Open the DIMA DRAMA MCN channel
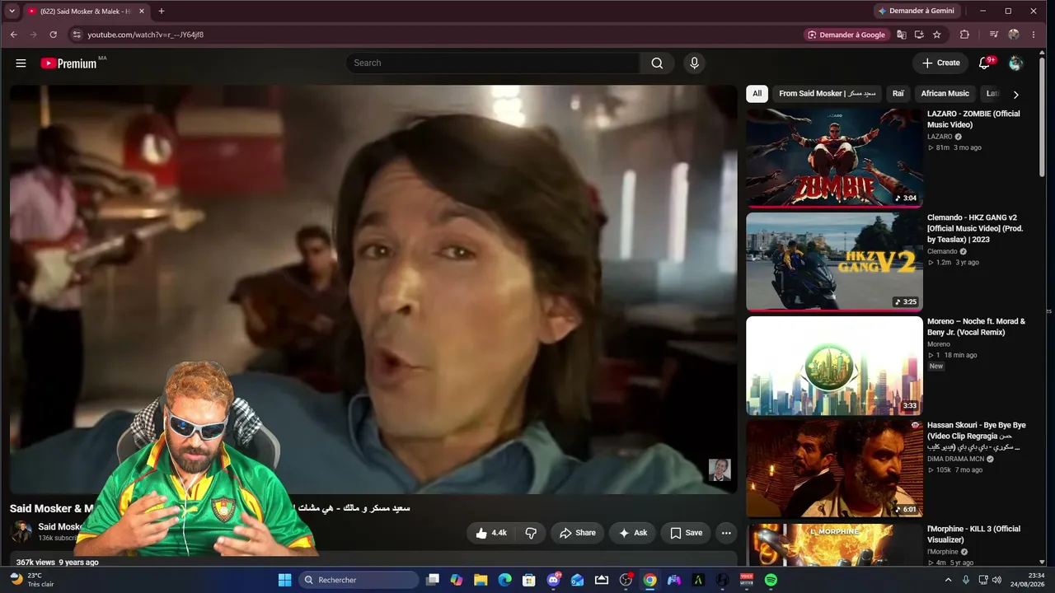 pos(955,459)
